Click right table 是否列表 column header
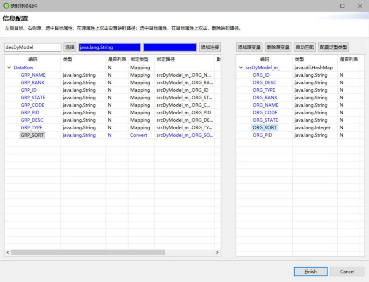This screenshot has height=282, width=369. click(349, 59)
